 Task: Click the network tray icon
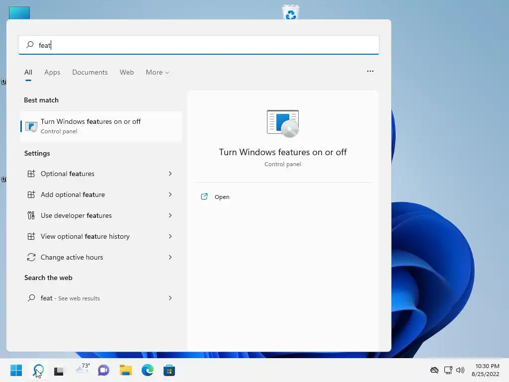pyautogui.click(x=448, y=370)
